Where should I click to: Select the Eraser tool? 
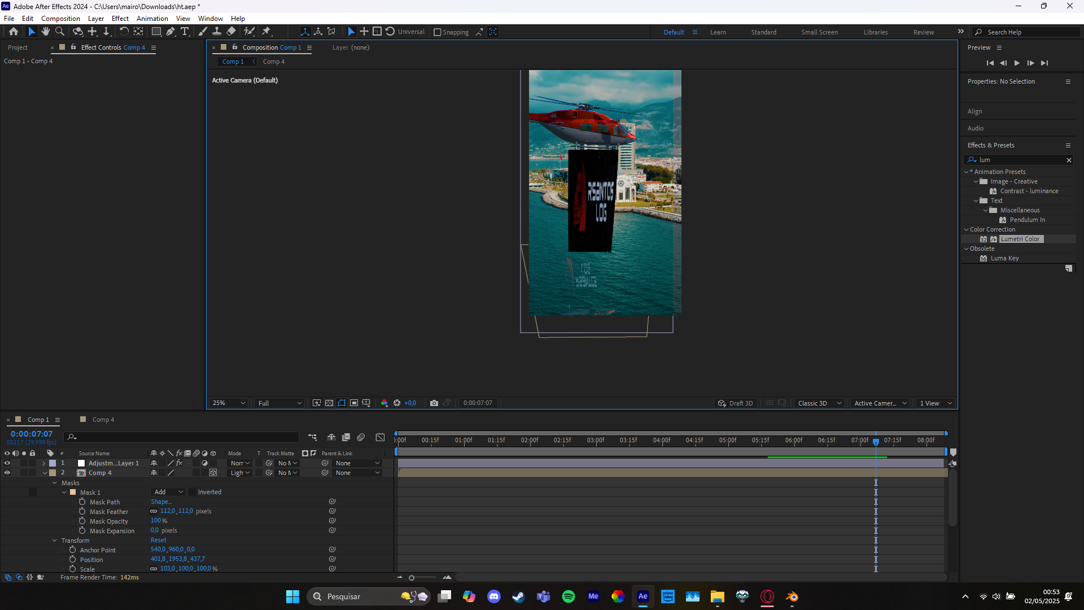tap(231, 32)
